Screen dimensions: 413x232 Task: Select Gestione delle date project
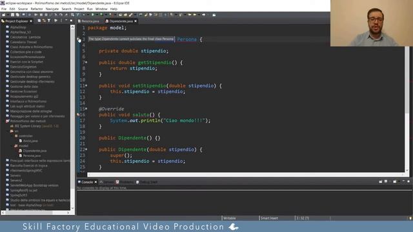tap(22, 86)
